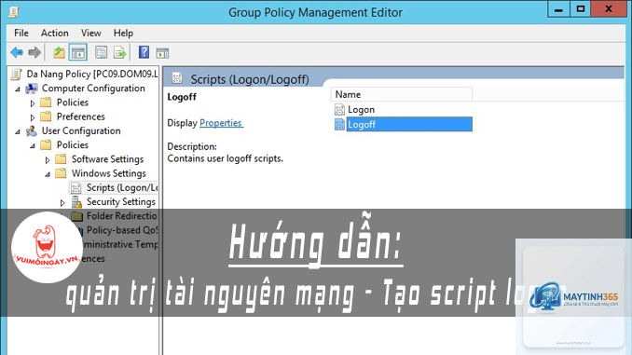Open Help via the question mark icon

click(x=144, y=52)
